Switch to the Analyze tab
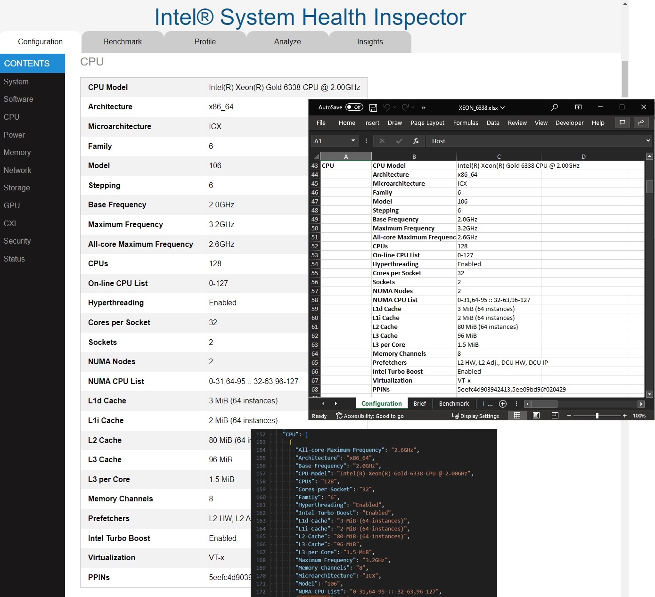The width and height of the screenshot is (655, 597). coord(287,42)
